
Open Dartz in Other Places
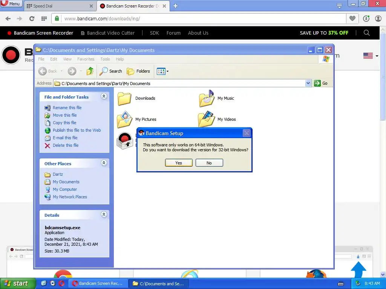click(58, 174)
